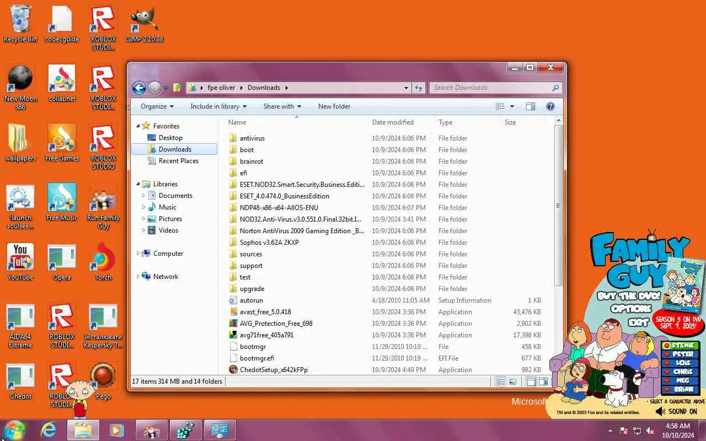Refresh the Downloads folder view
706x441 pixels.
[418, 88]
